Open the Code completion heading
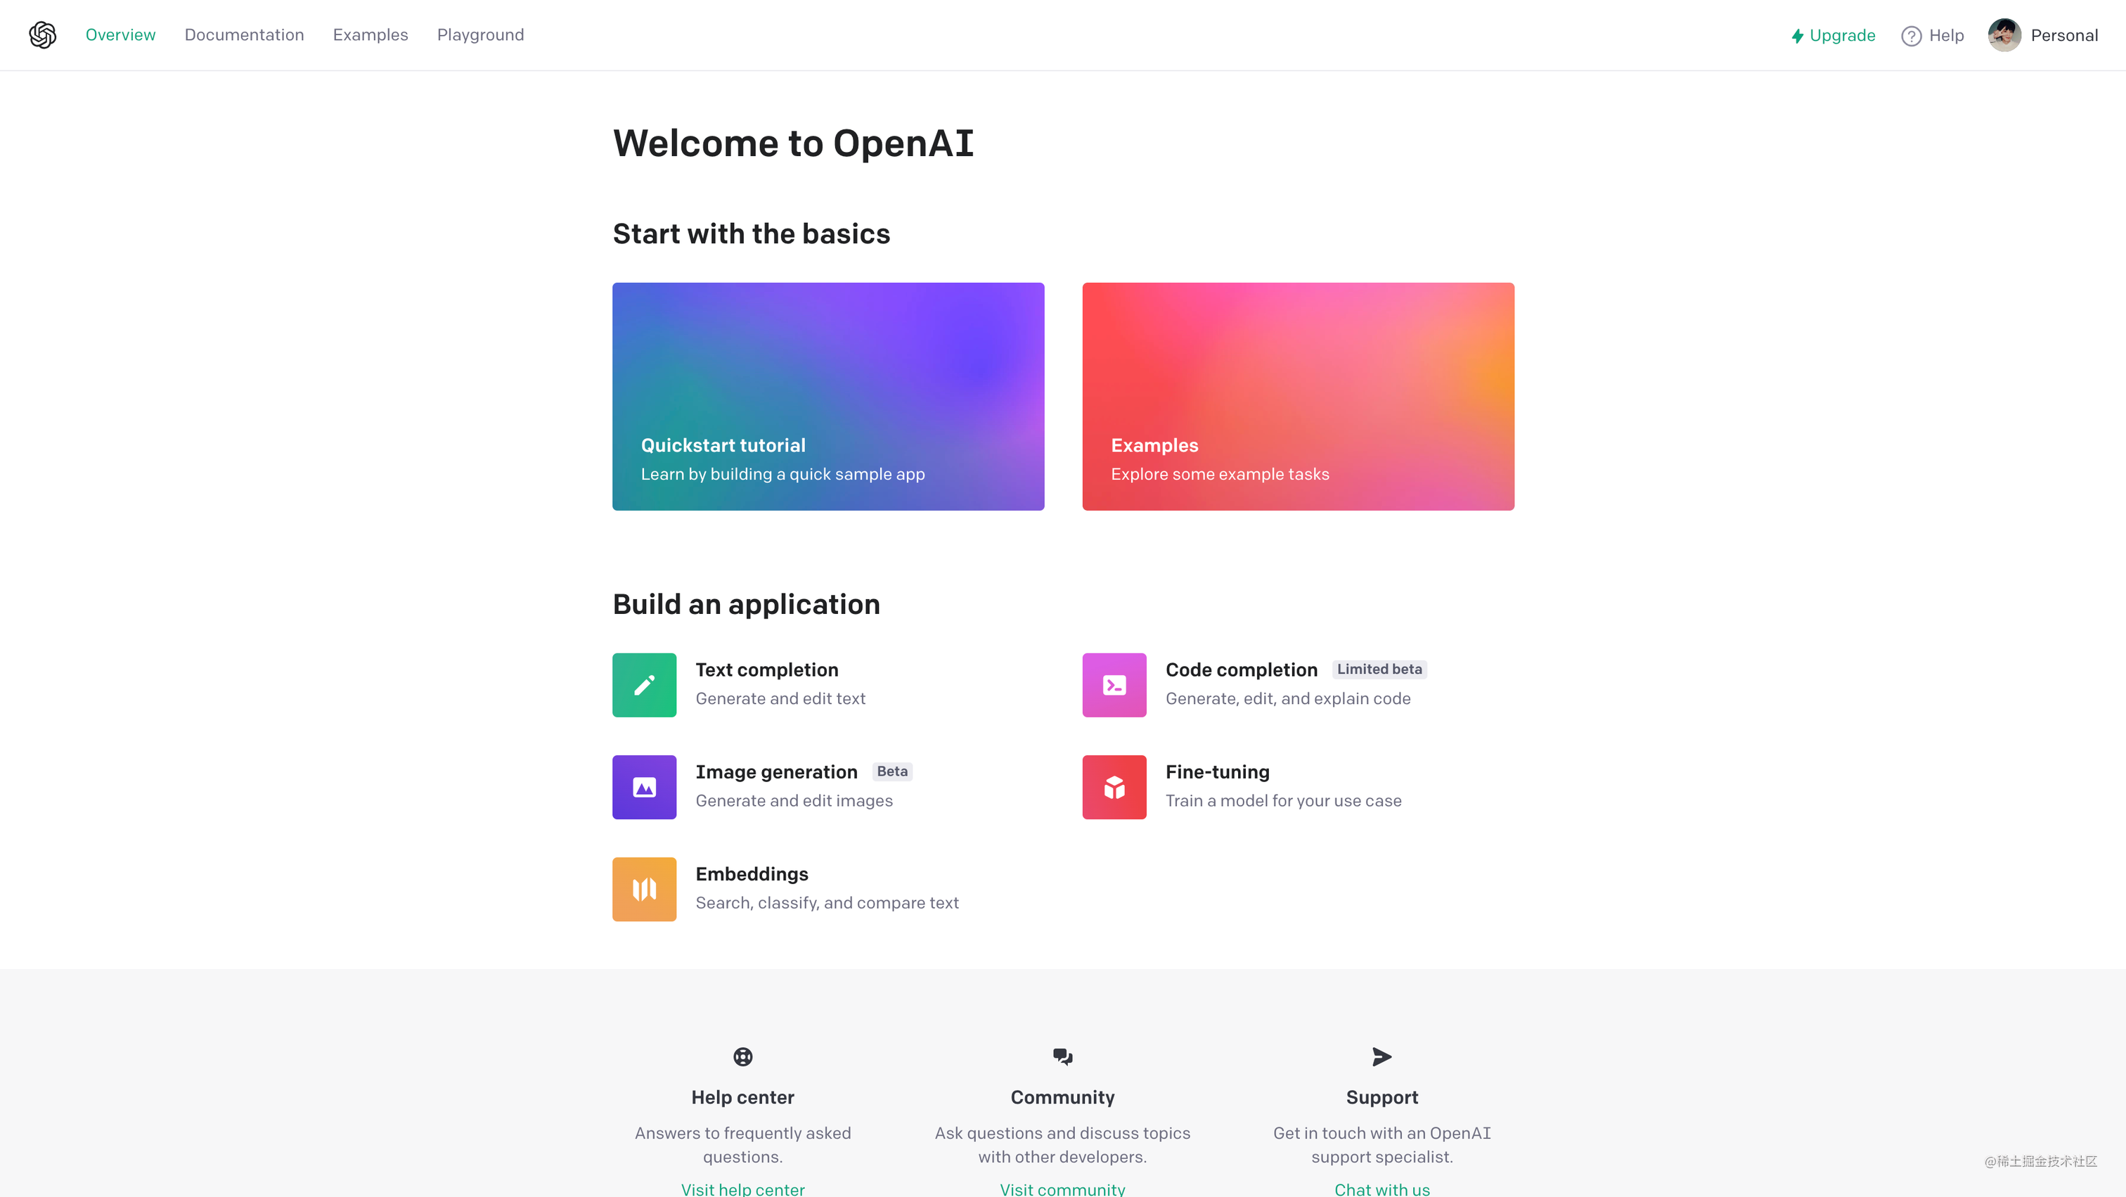The width and height of the screenshot is (2126, 1197). coord(1242,670)
